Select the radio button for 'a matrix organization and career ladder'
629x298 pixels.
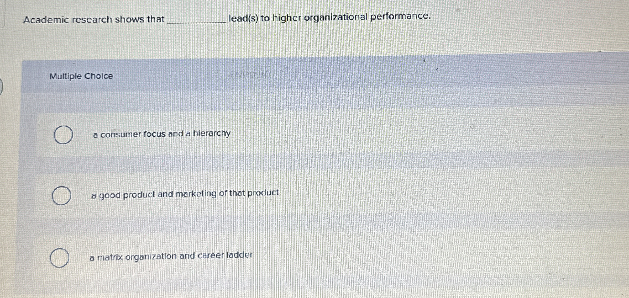[x=60, y=258]
